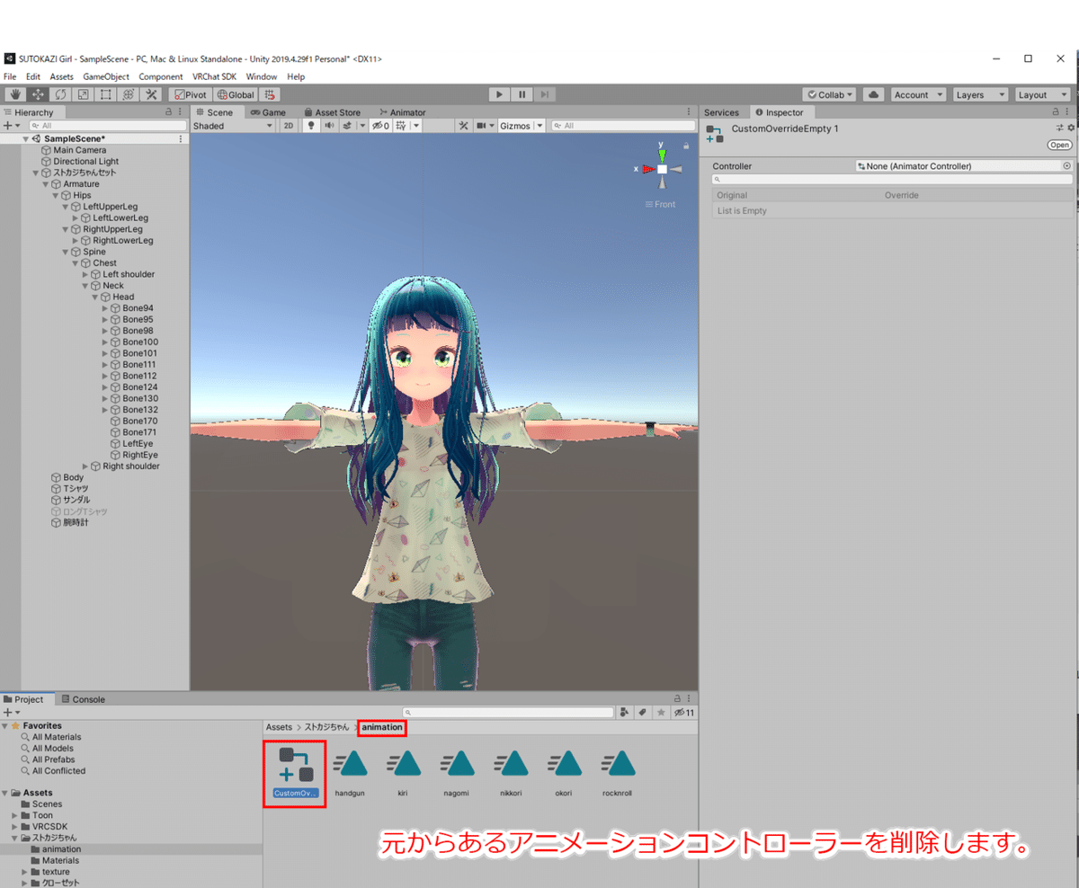Toggle scene audio

pyautogui.click(x=329, y=126)
